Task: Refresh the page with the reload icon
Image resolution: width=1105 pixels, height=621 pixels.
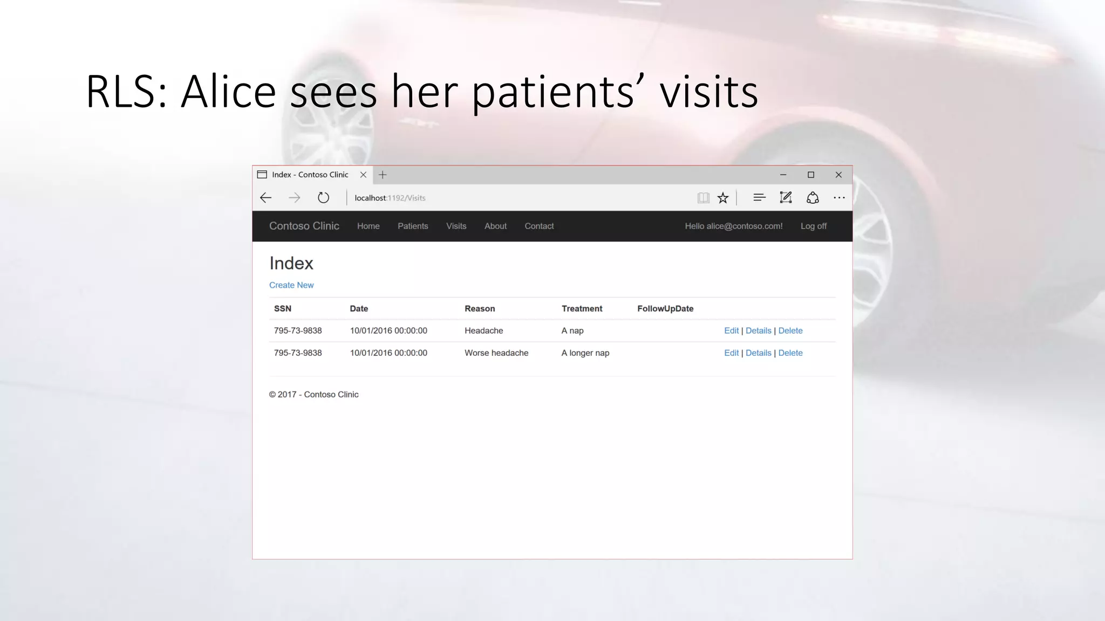Action: tap(323, 198)
